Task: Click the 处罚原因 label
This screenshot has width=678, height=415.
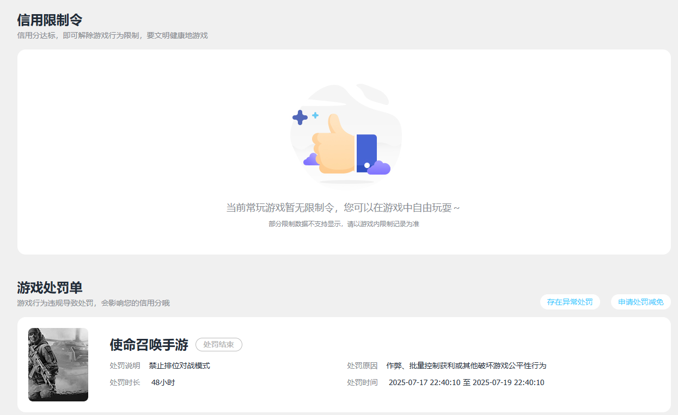Action: 362,366
